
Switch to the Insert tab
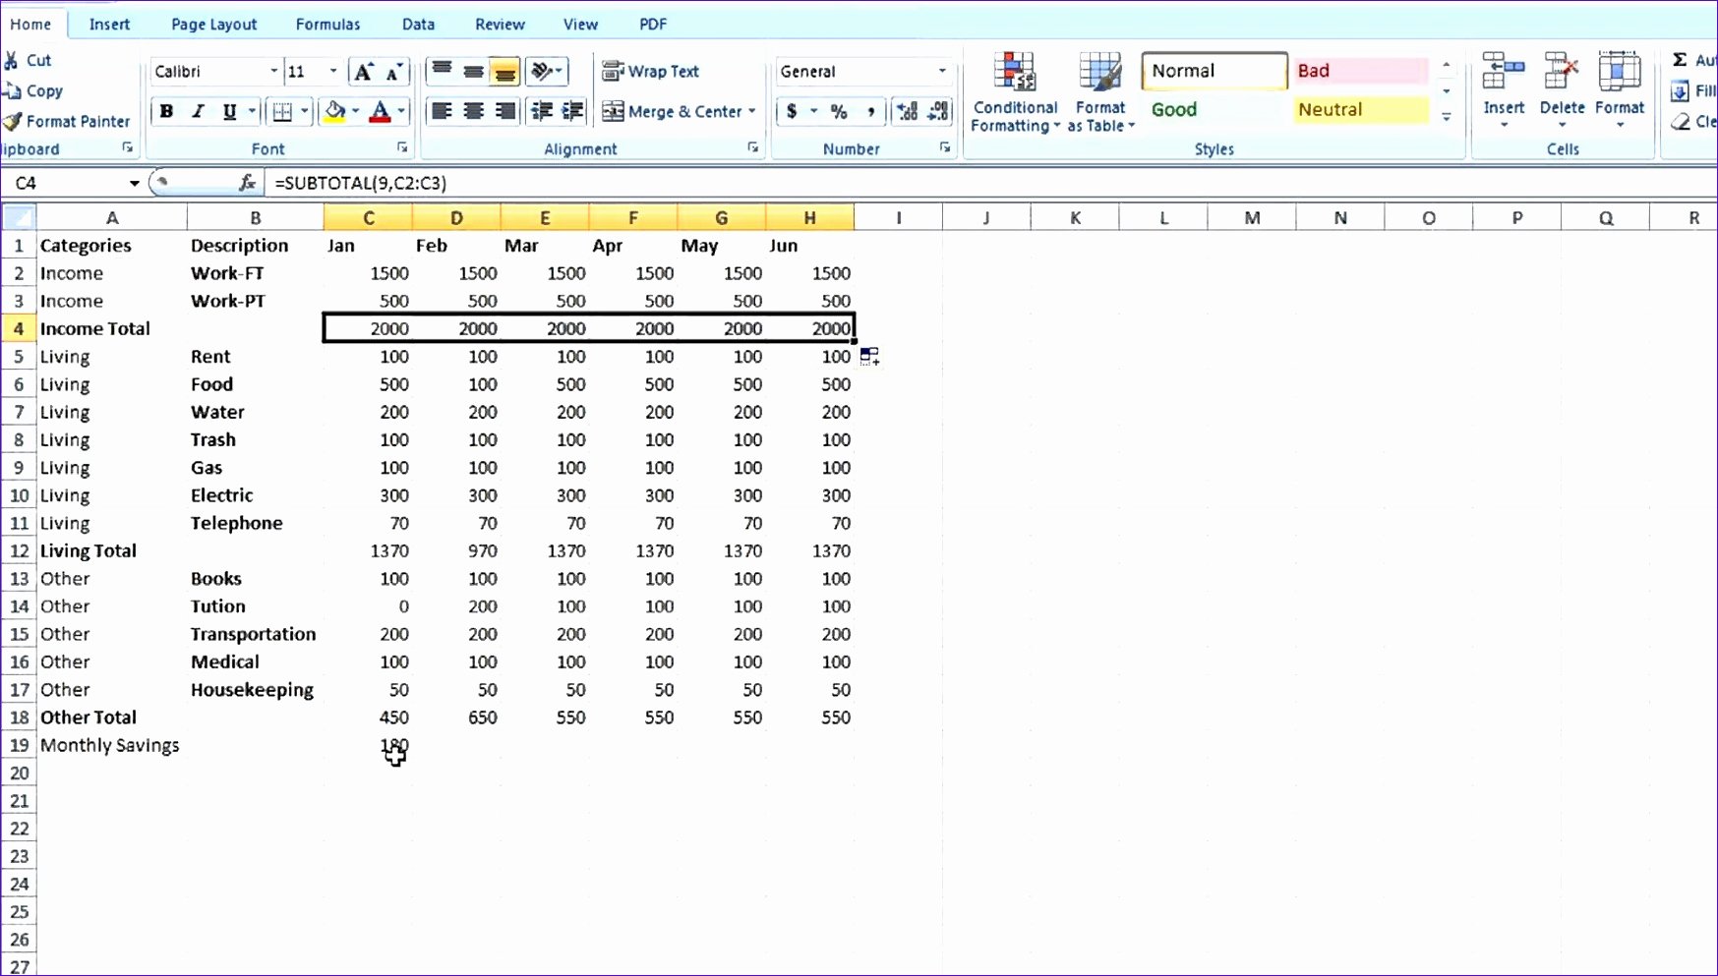tap(109, 24)
